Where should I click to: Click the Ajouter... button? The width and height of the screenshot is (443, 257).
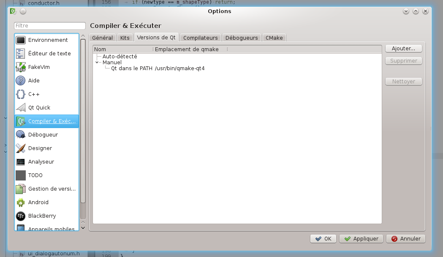click(x=403, y=48)
